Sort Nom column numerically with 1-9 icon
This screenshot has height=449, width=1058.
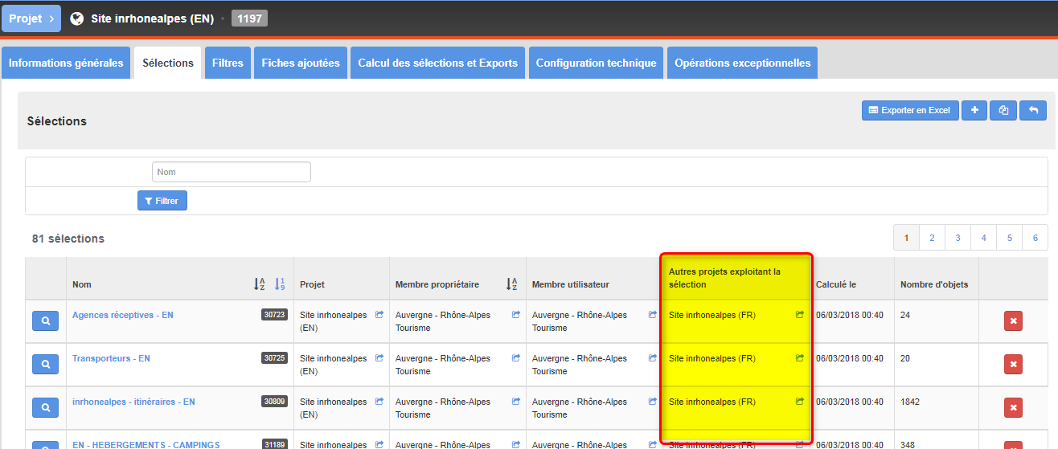(x=280, y=284)
